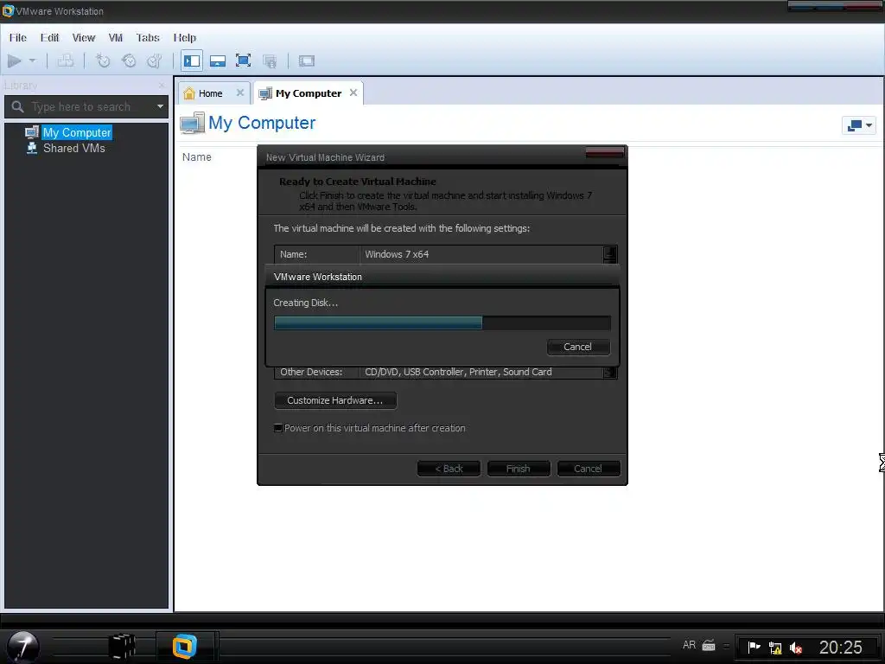Click the black box taskbar icon
The width and height of the screenshot is (885, 664).
tap(123, 647)
